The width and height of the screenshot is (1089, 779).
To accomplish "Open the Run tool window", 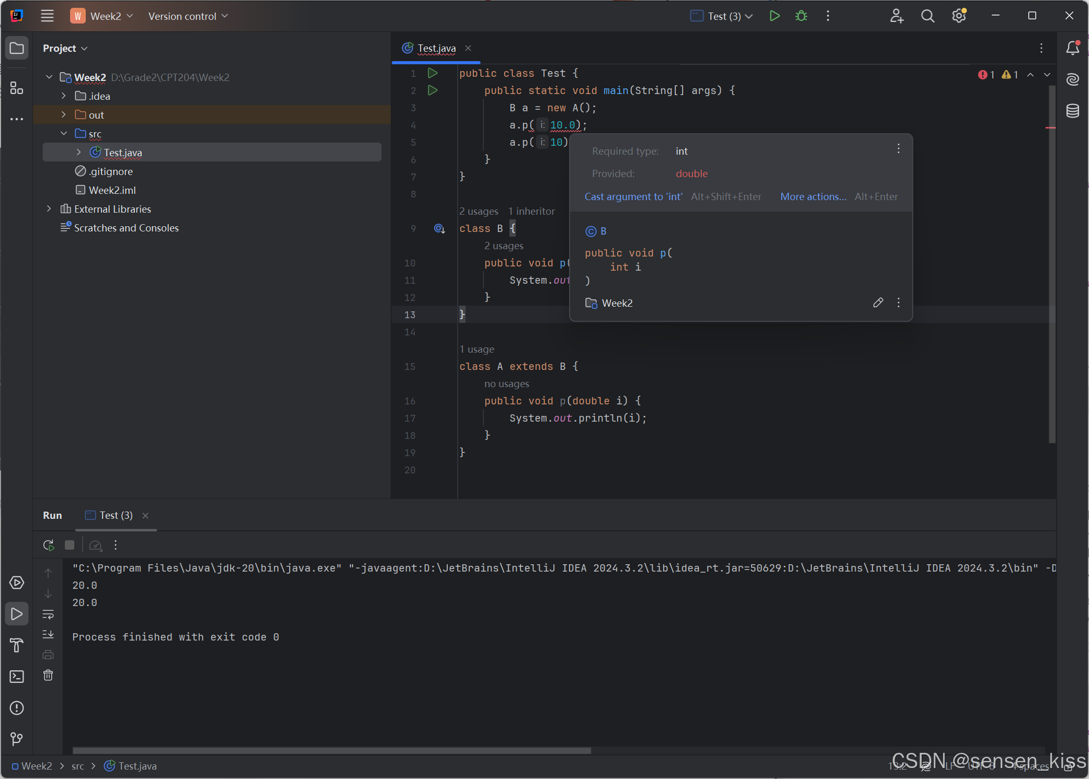I will [17, 614].
